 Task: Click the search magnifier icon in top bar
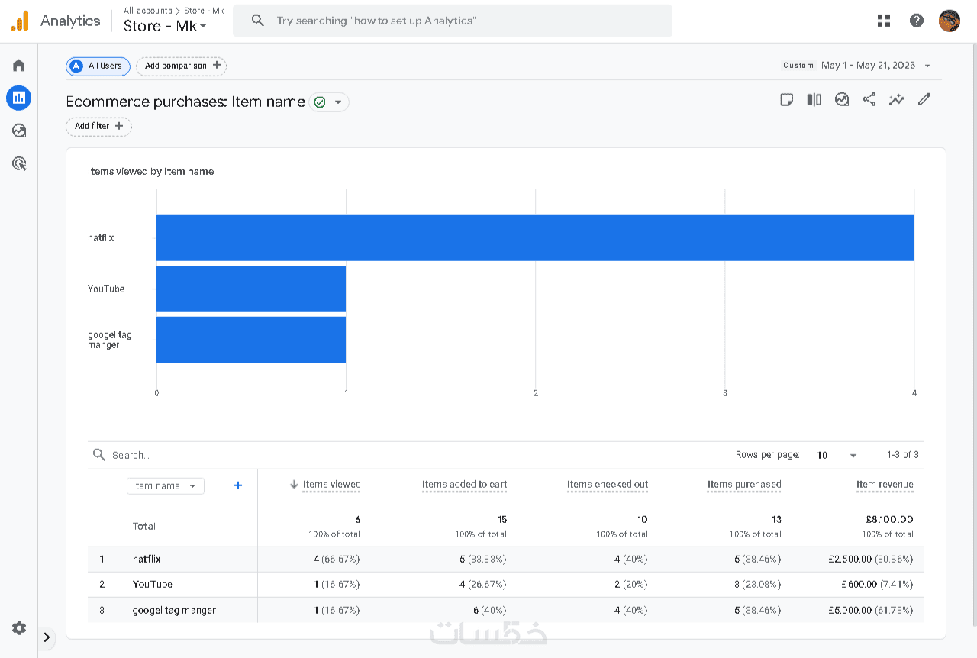coord(258,21)
